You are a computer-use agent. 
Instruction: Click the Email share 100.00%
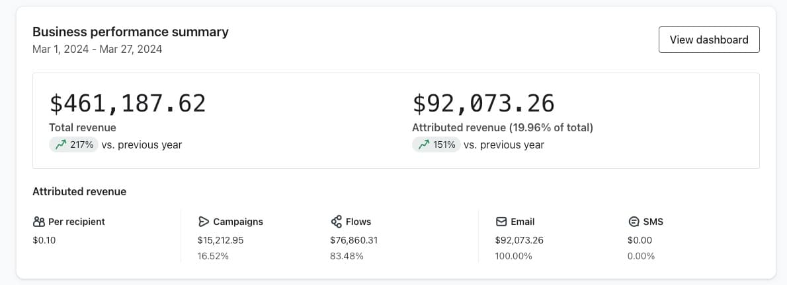(513, 256)
